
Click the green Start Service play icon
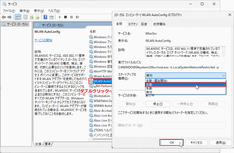click(x=60, y=17)
